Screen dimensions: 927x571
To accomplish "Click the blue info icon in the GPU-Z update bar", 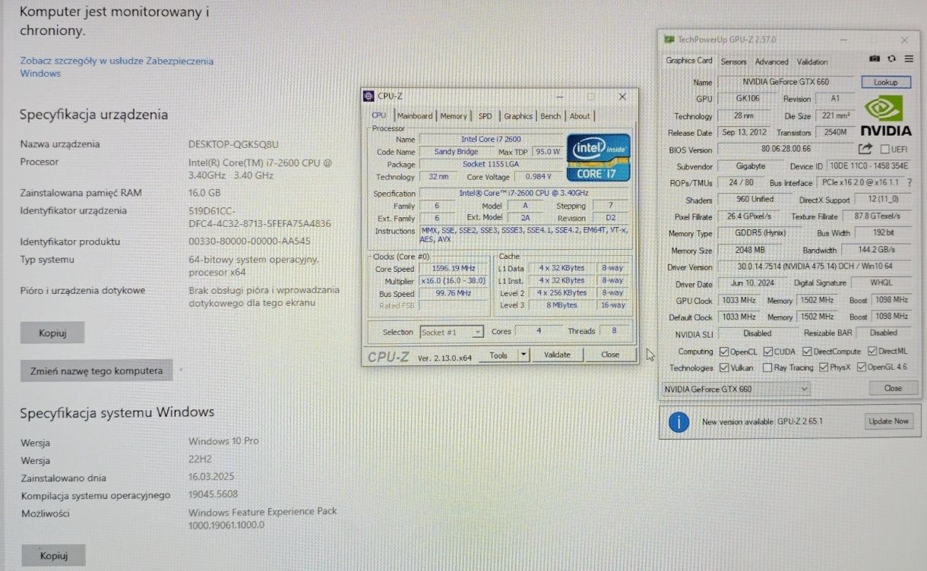I will (678, 421).
